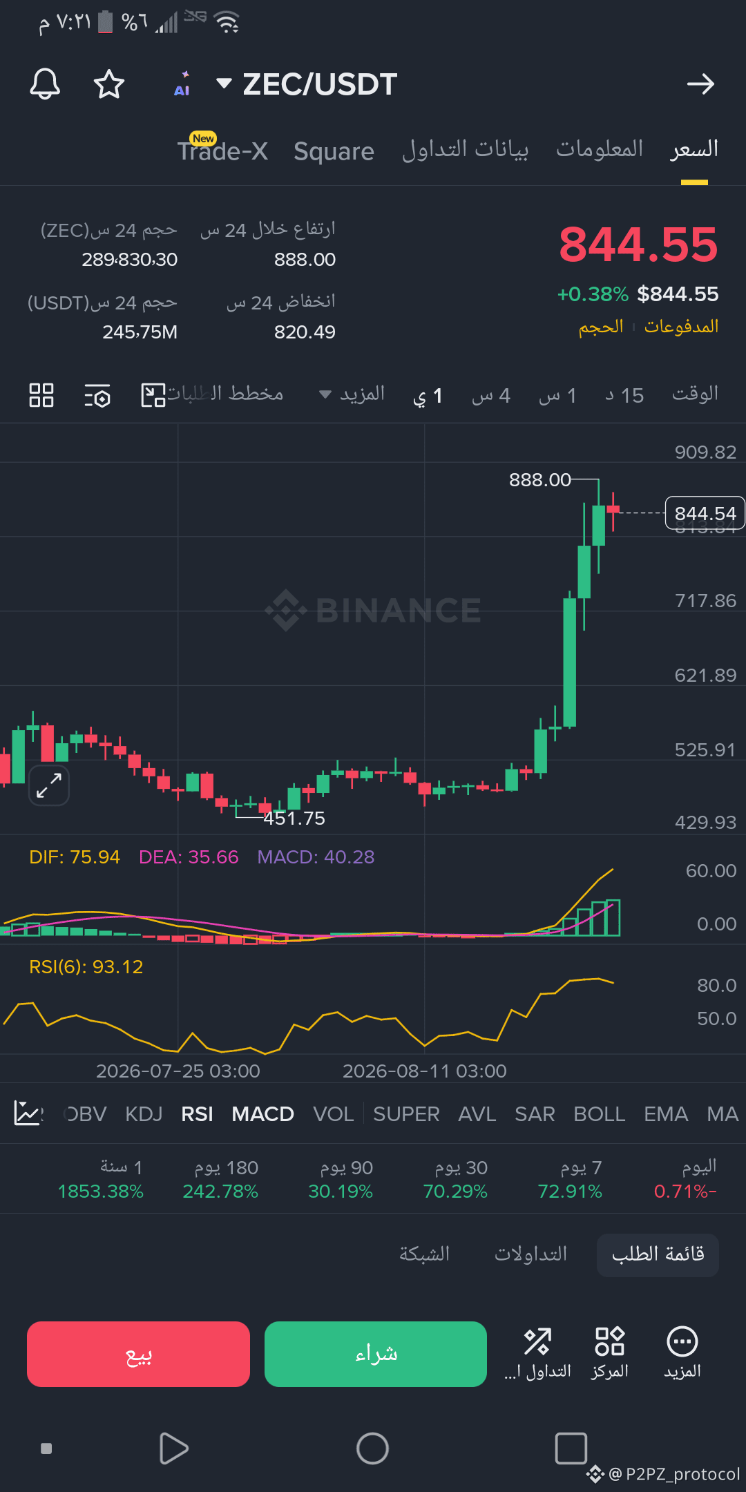Tap DIF: 75.94 MACD readout
The width and height of the screenshot is (746, 1492).
(x=75, y=857)
